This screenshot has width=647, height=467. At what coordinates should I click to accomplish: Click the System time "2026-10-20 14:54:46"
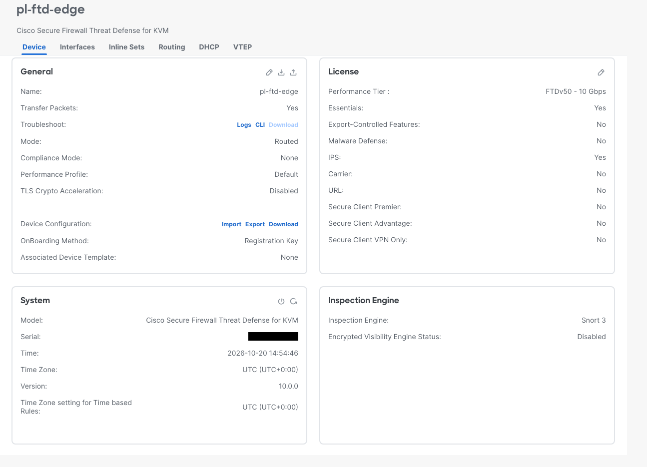point(263,353)
